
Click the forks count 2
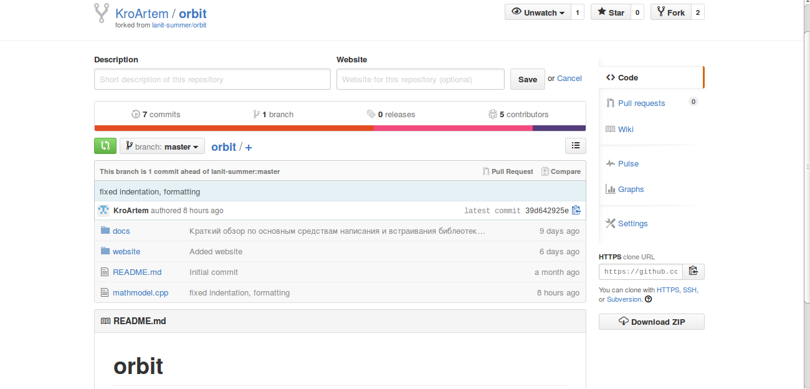697,12
